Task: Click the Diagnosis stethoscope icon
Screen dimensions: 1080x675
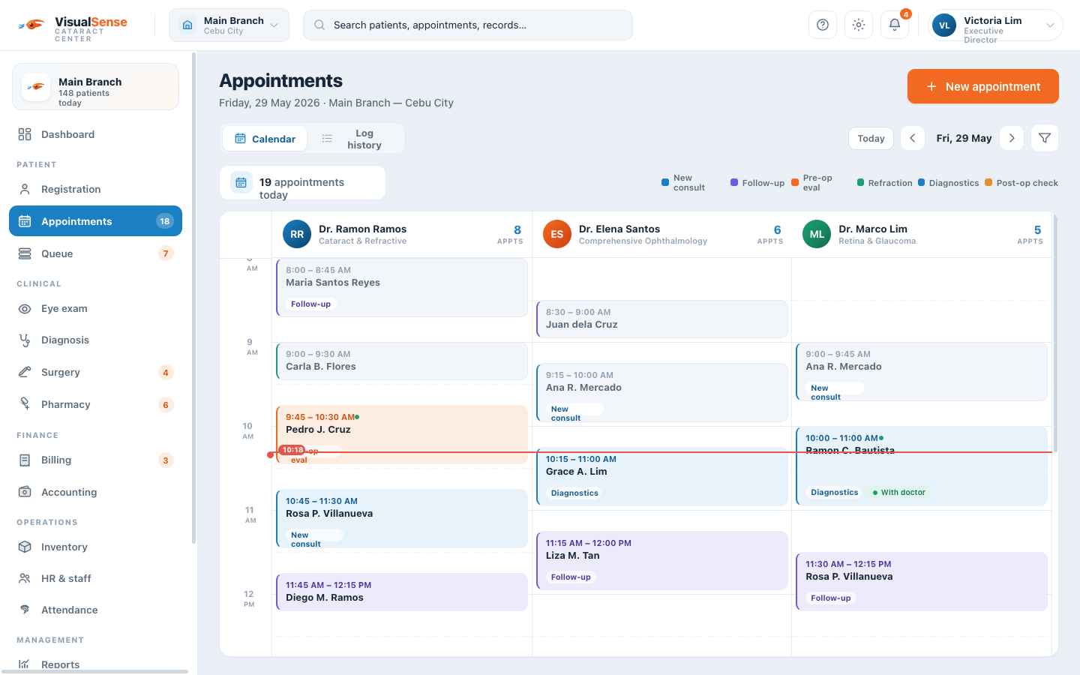Action: point(25,340)
